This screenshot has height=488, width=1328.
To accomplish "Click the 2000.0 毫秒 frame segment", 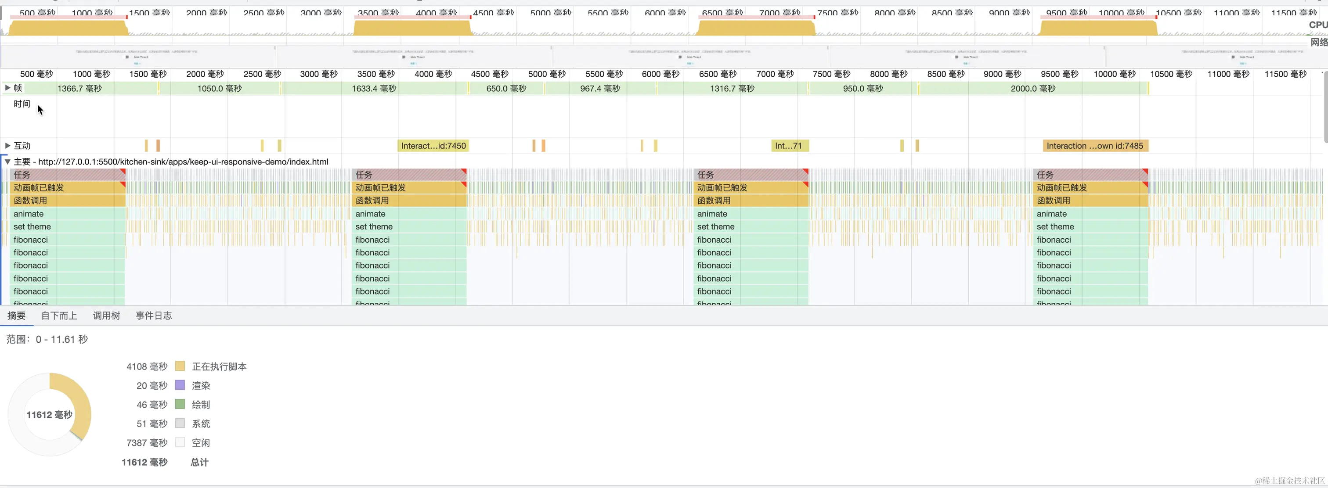I will (1032, 89).
